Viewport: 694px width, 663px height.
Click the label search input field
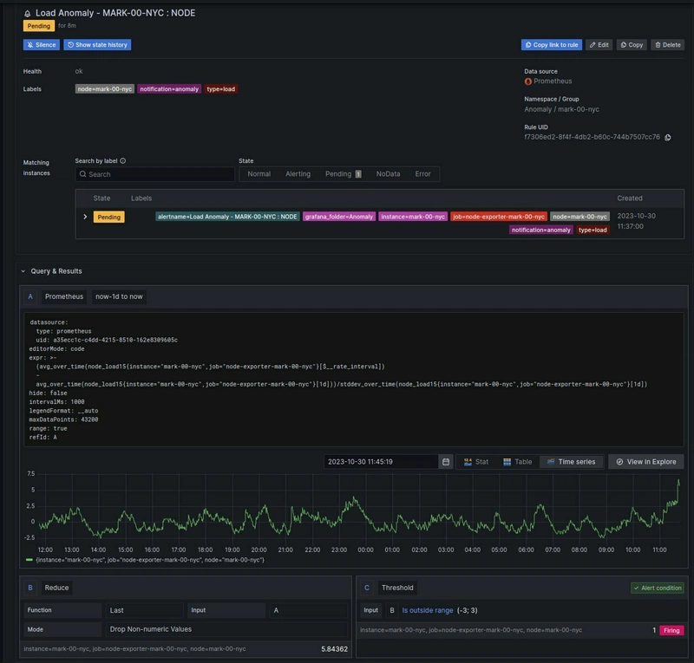click(156, 174)
